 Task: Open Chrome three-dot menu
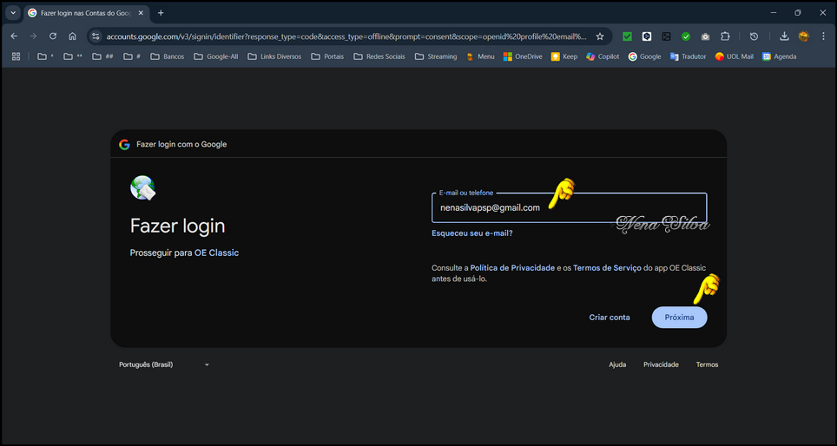click(x=823, y=36)
